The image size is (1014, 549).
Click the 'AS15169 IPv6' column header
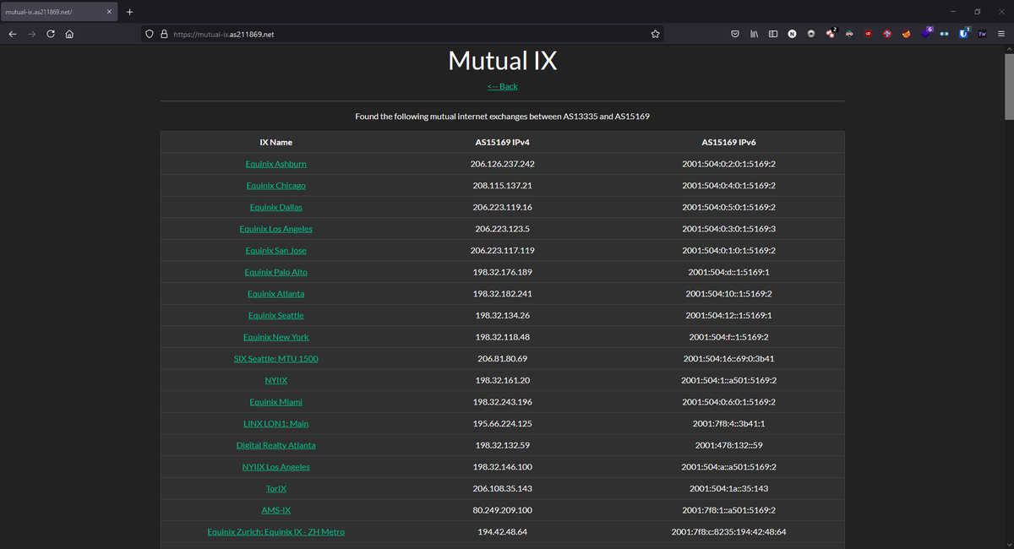pyautogui.click(x=728, y=142)
